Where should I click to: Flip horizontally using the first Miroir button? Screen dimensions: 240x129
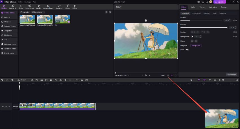point(192,41)
